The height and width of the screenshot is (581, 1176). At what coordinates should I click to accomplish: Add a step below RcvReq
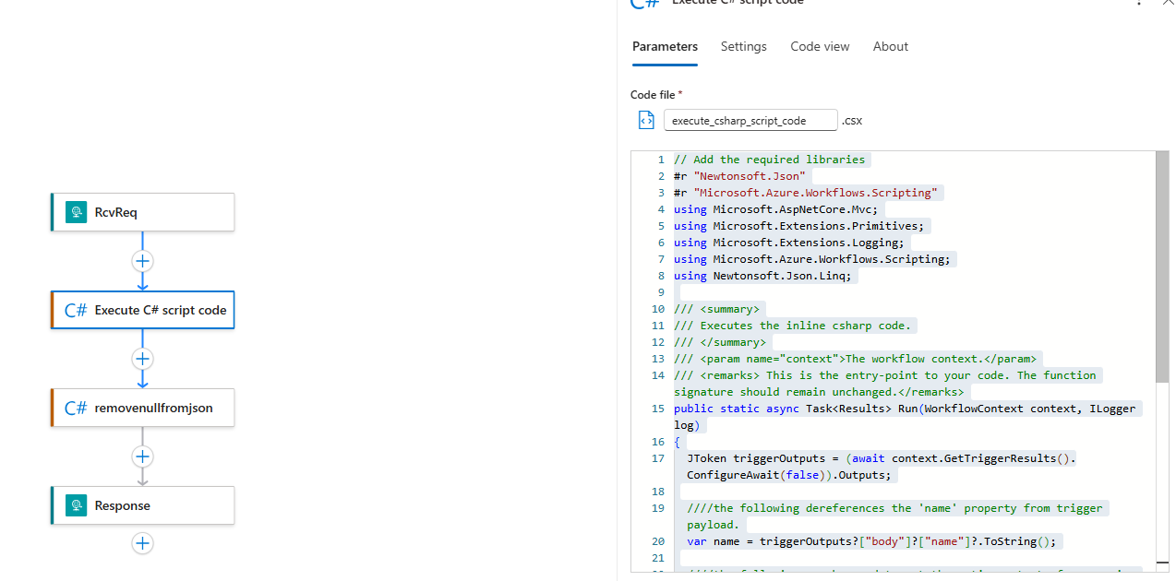click(142, 261)
